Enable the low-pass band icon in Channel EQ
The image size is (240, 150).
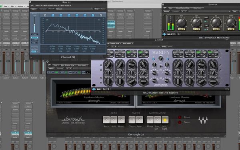click(x=101, y=15)
